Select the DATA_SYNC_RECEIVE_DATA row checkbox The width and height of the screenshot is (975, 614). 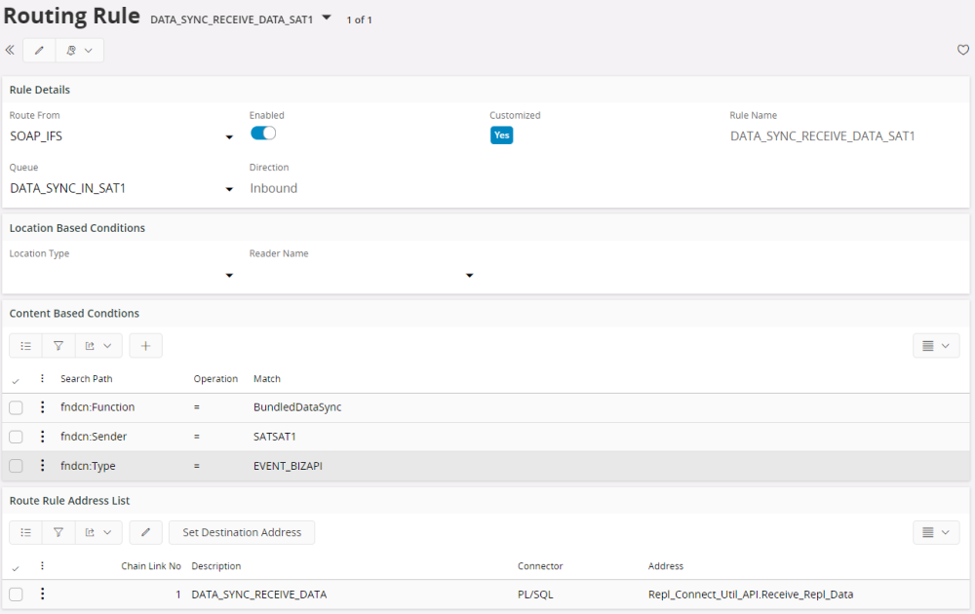(16, 595)
